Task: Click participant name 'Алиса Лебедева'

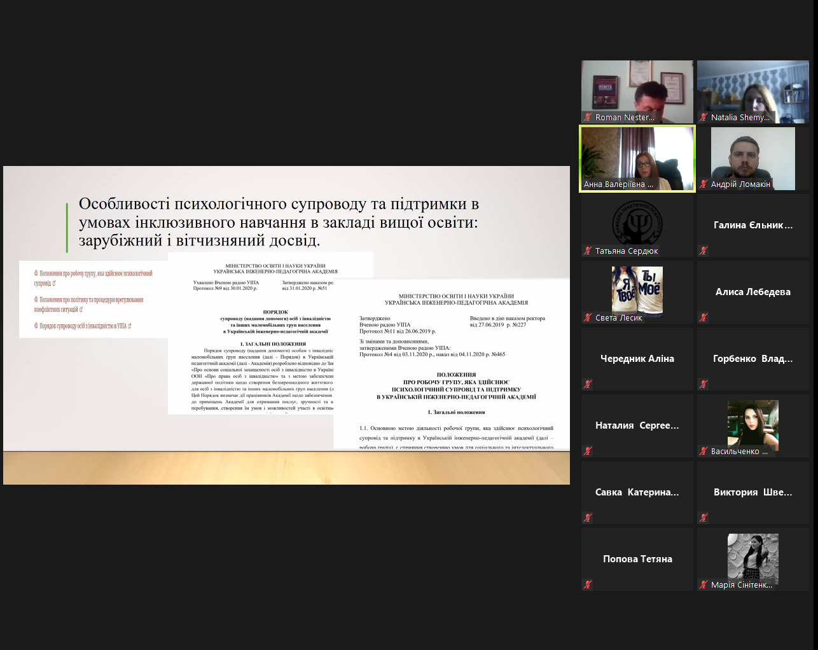Action: (x=753, y=292)
